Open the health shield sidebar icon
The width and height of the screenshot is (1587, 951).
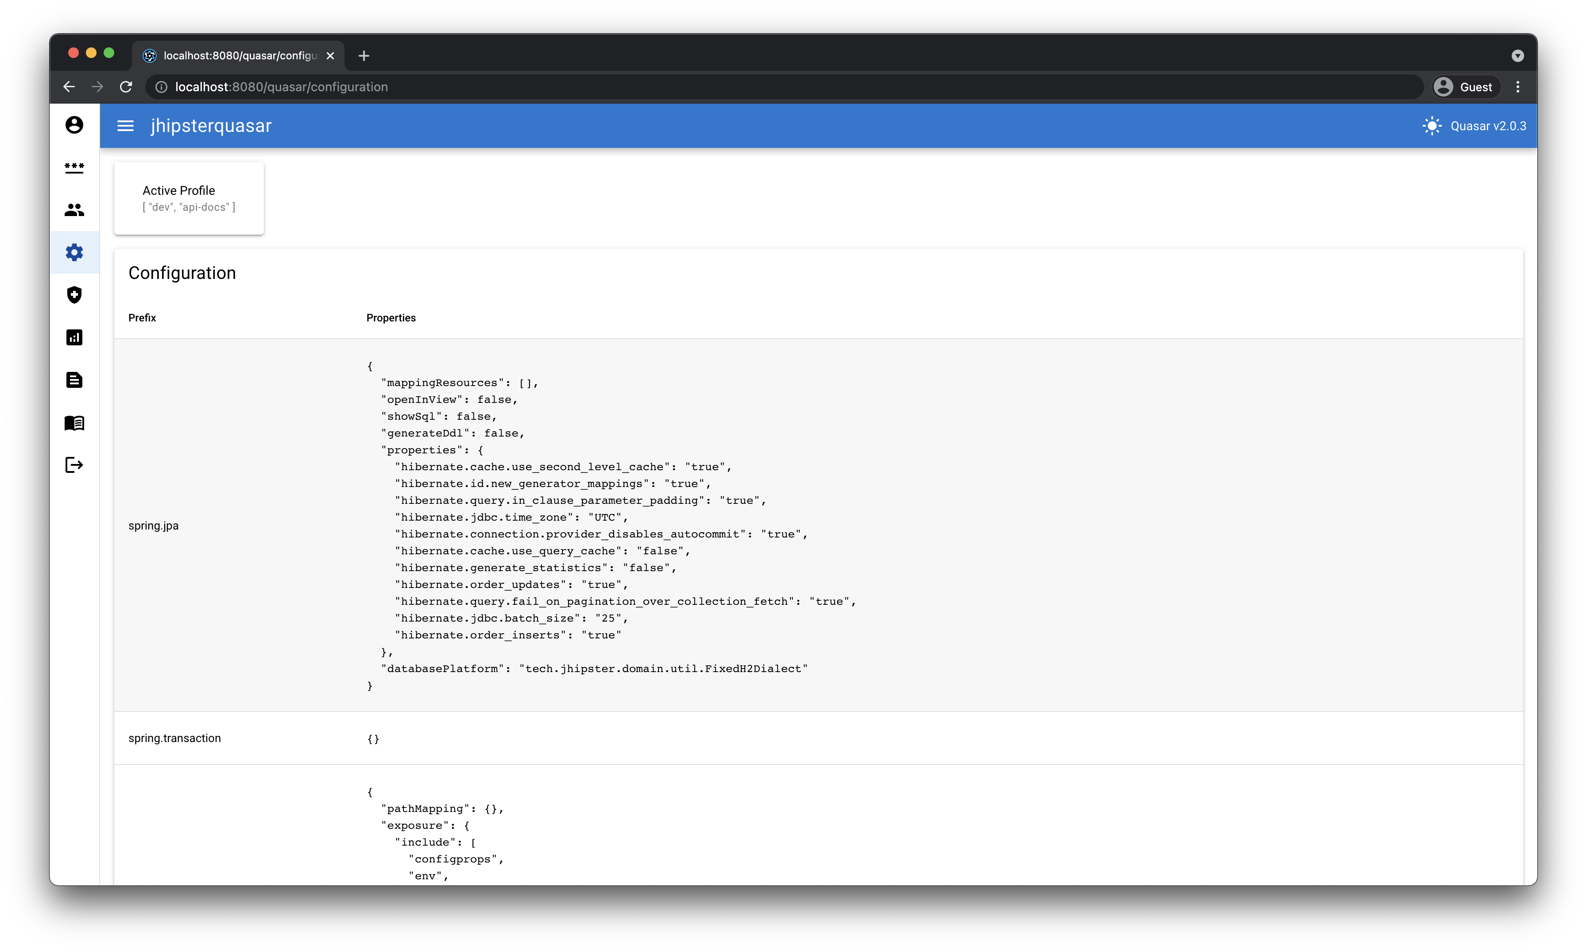coord(74,295)
